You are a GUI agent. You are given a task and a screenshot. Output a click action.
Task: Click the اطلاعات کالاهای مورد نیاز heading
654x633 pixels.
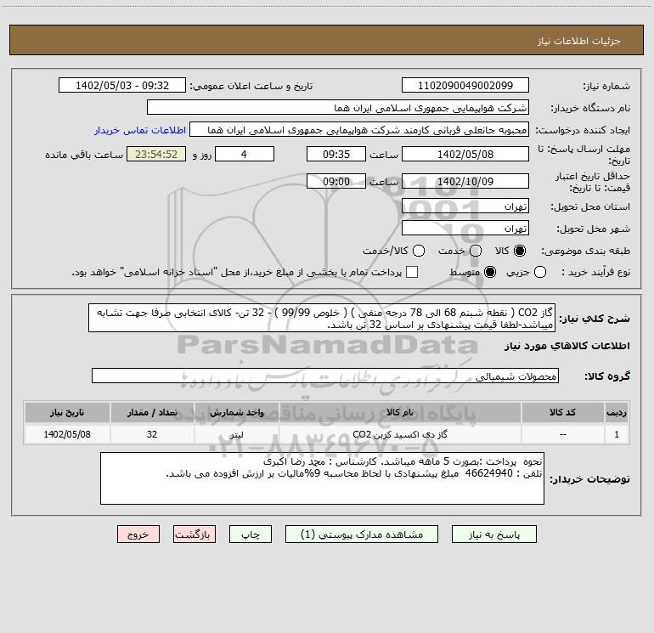567,346
